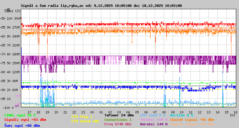The image size is (239, 128).
Task: Select the "Šum: nyní -88 dBm" legend entry
Action: coord(22,126)
